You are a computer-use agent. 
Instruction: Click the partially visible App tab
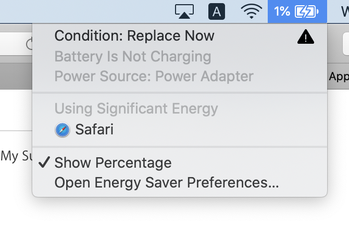pyautogui.click(x=339, y=77)
